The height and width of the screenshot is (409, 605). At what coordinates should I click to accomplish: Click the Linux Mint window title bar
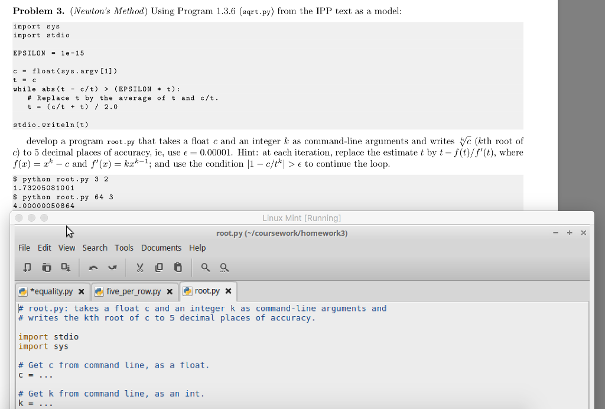tap(301, 218)
